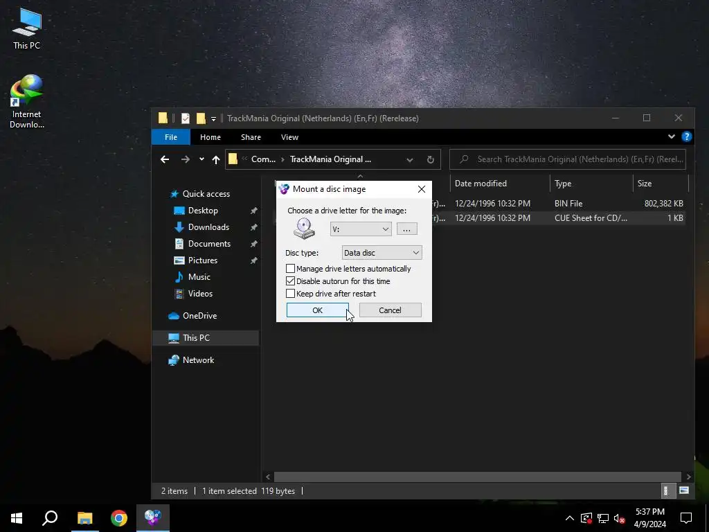
Task: Open the Disc type Data disc dropdown
Action: pyautogui.click(x=382, y=252)
